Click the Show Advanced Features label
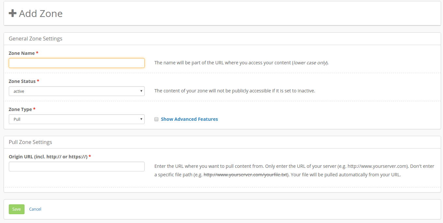443x223 pixels. tap(189, 119)
